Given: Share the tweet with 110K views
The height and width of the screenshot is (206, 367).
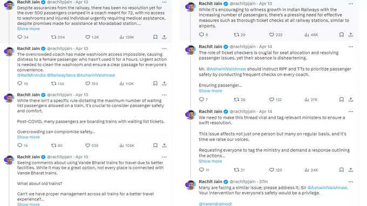Looking at the screenshot, I should (164, 83).
